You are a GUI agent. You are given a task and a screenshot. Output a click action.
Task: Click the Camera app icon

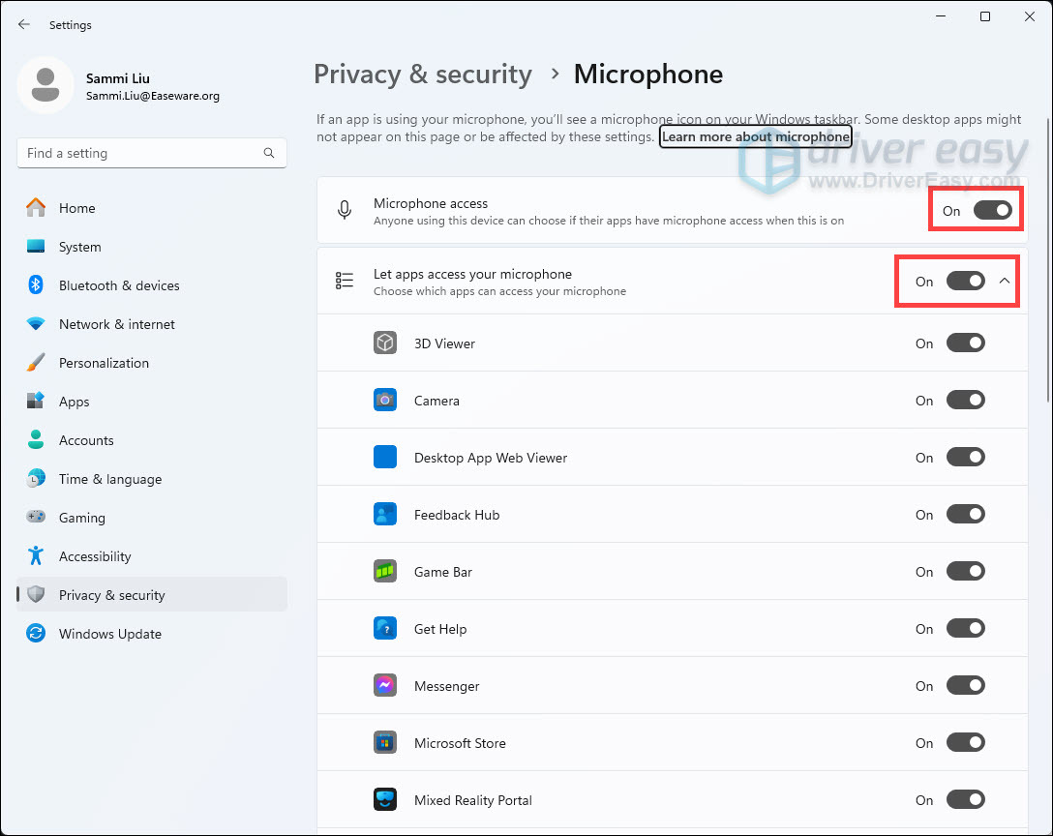coord(385,401)
